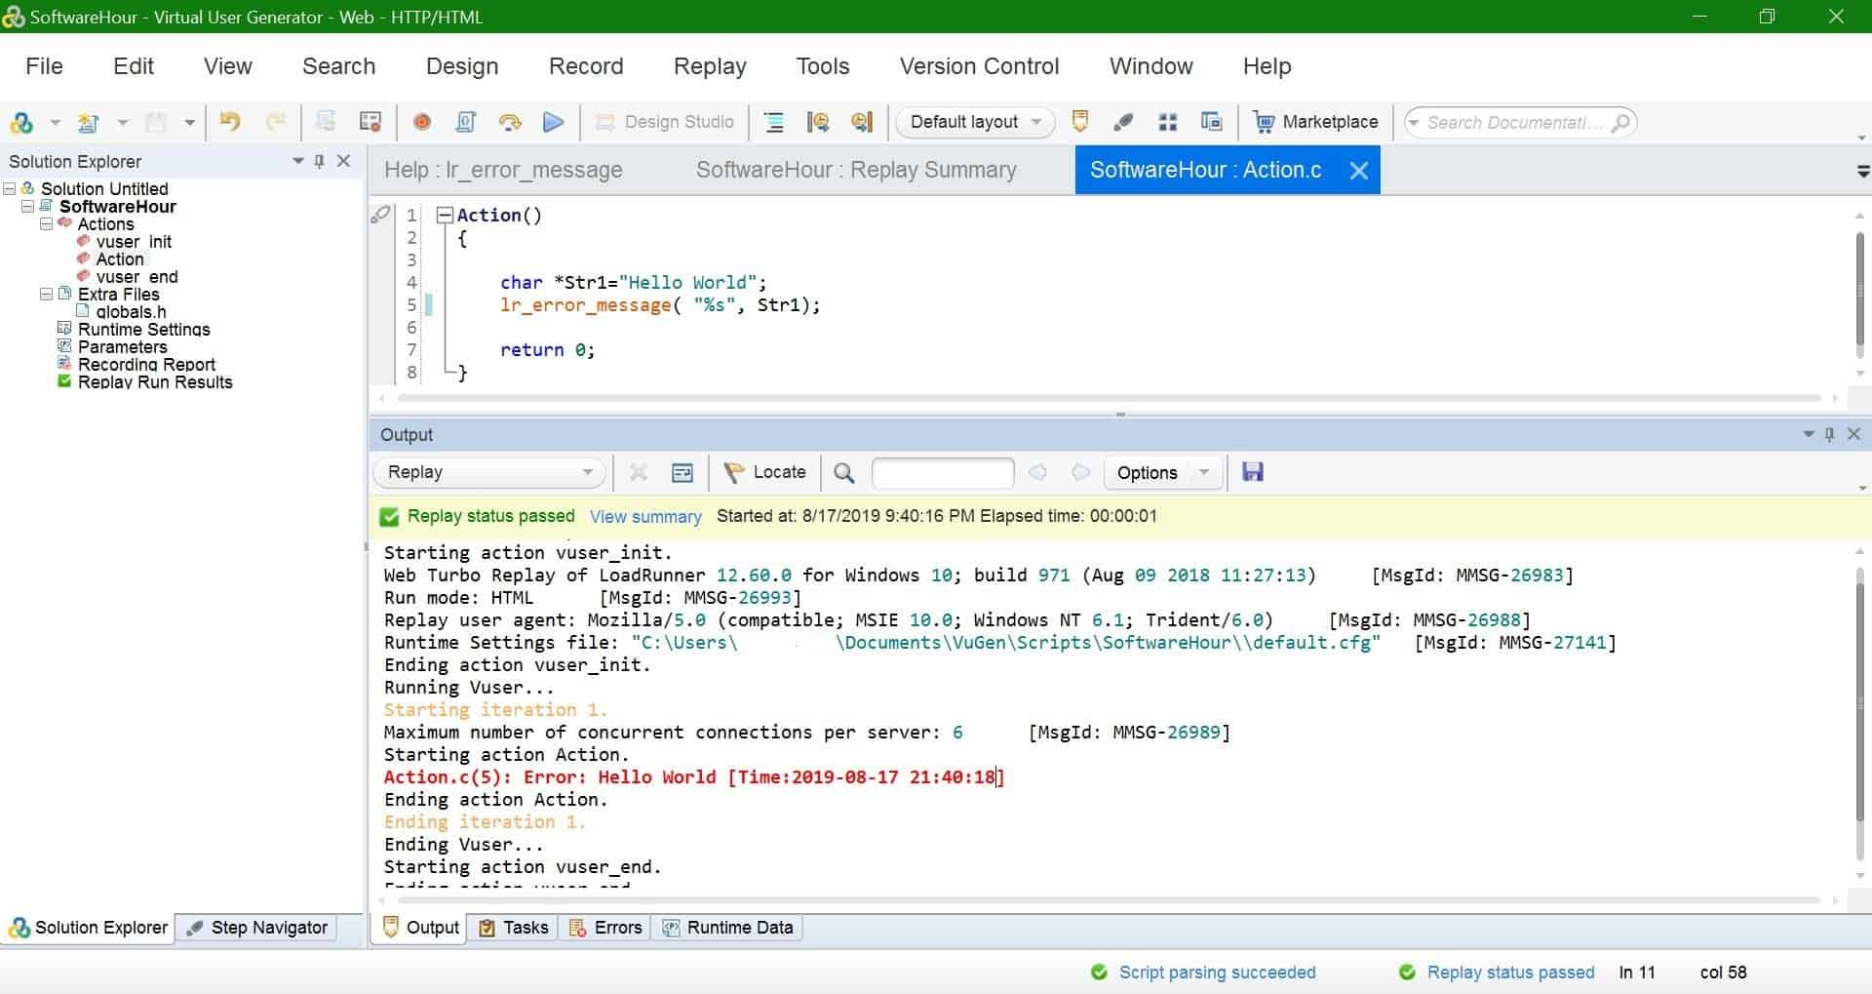Open the Replay output type dropdown

coord(489,473)
